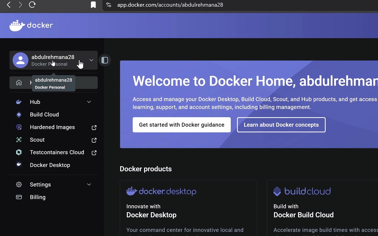Screen dimensions: 378x236
Task: Click the Billing card icon
Action: pos(19,197)
